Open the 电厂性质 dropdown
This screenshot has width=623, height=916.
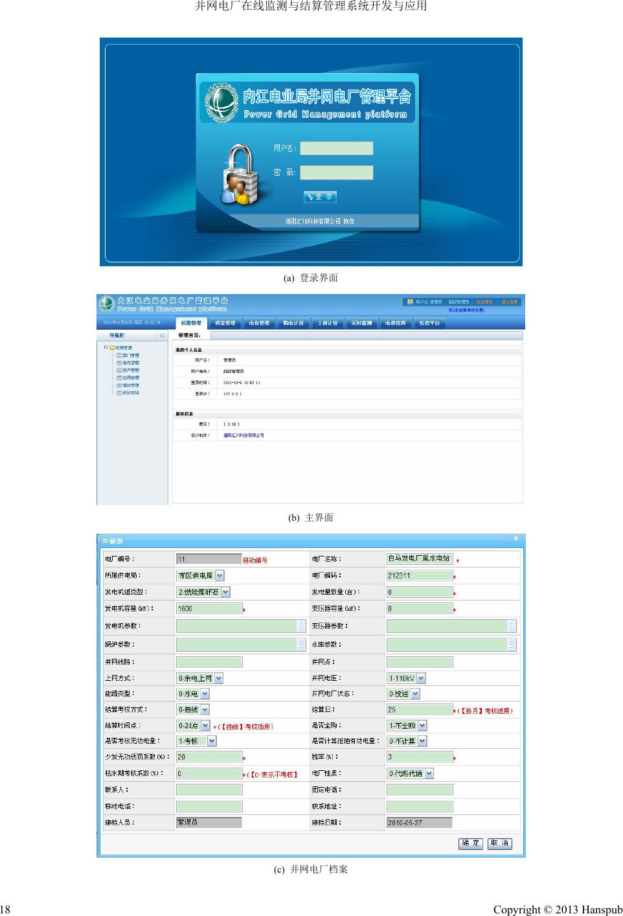429,773
